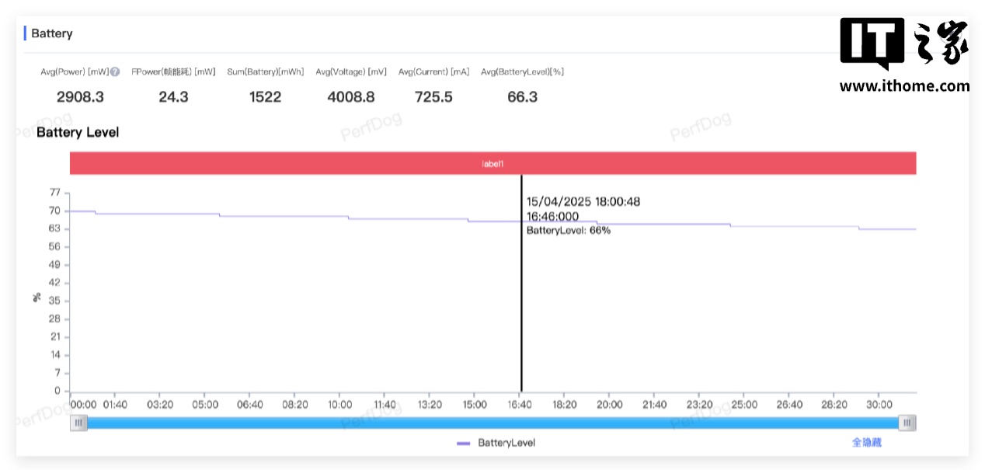Viewport: 985px width, 470px height.
Task: Select the Sum(Battery) value 1522
Action: coord(265,97)
